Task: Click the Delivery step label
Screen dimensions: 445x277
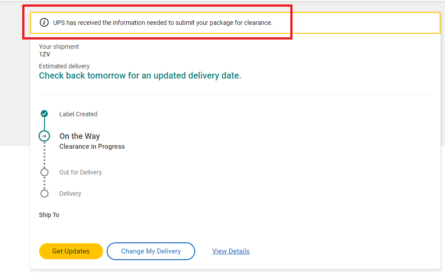Action: [x=70, y=194]
